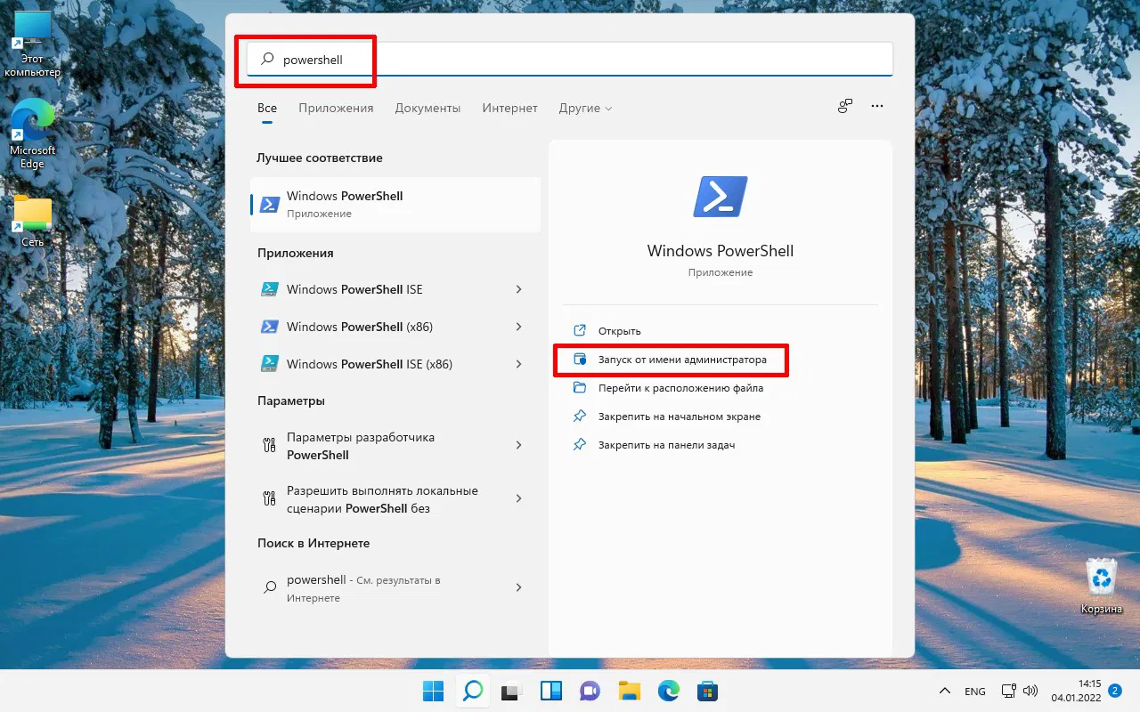Choose Закрепить на начальном экране

666,417
